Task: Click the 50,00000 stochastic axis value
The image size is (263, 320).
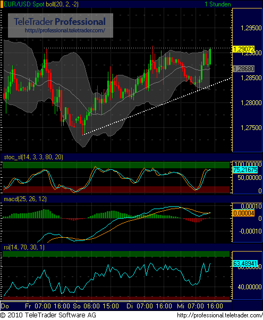Action: (x=250, y=178)
